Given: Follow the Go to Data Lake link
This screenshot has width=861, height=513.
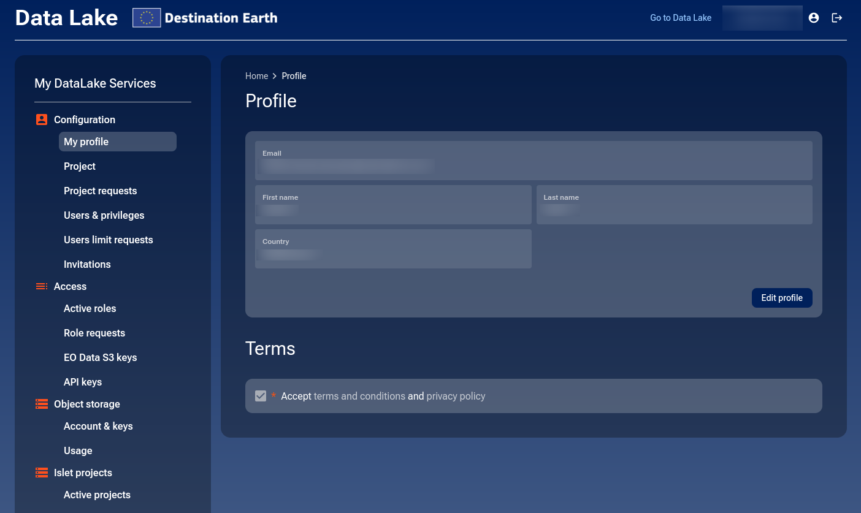Looking at the screenshot, I should tap(681, 18).
